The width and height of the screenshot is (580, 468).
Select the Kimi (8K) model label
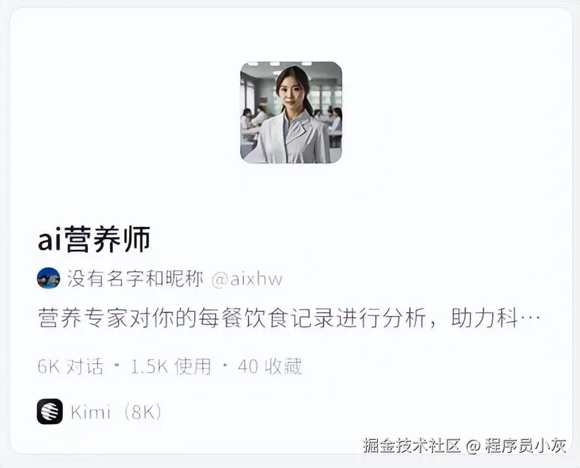(x=116, y=412)
